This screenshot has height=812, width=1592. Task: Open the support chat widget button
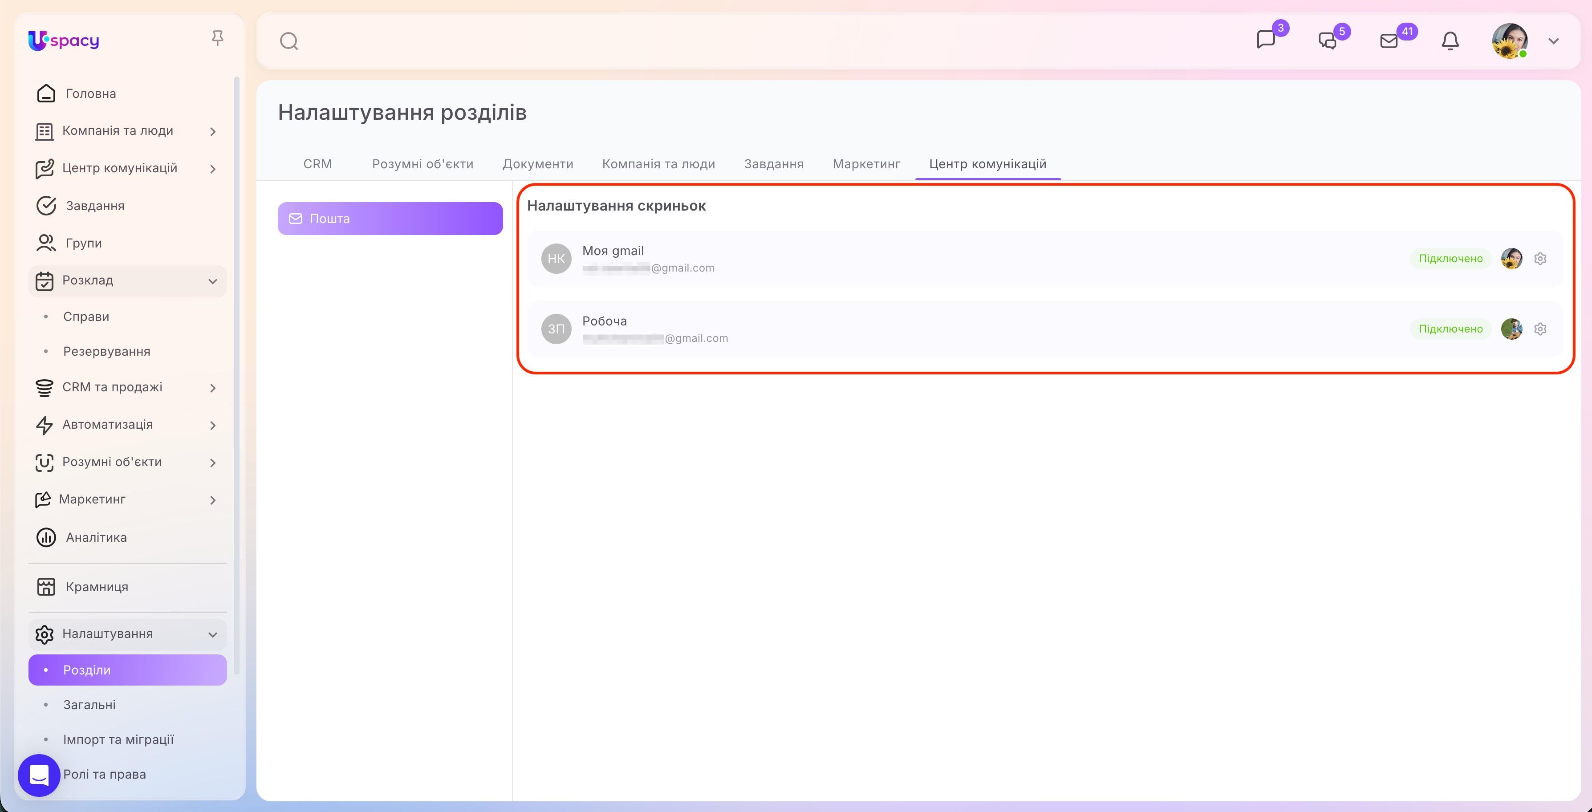click(x=39, y=775)
